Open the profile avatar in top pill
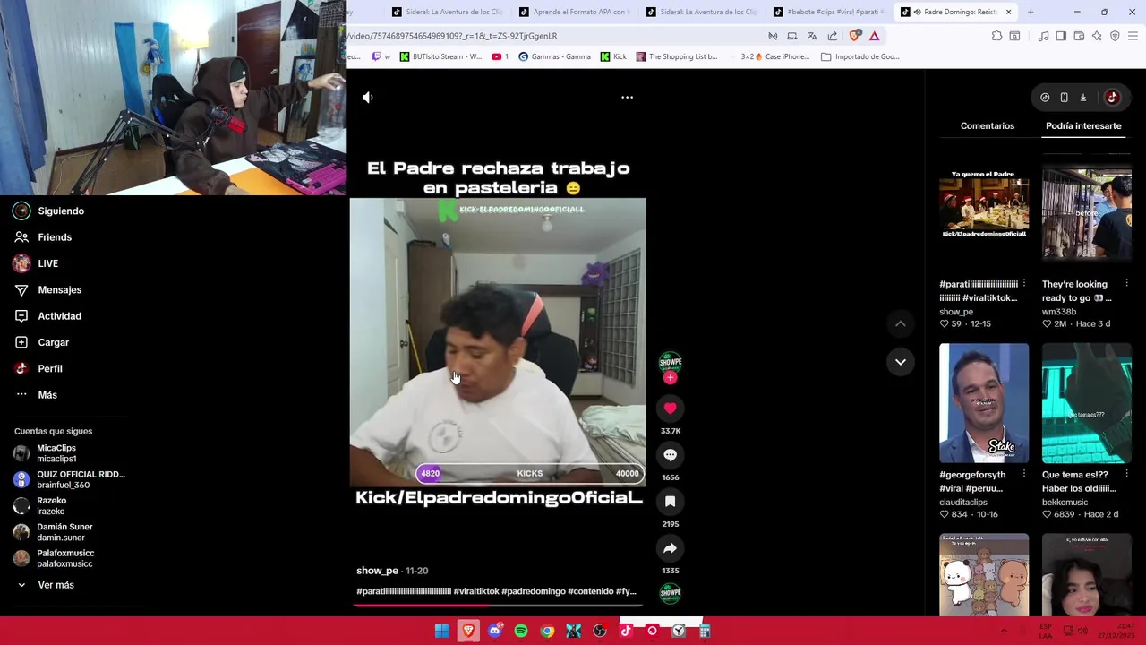Viewport: 1146px width, 645px height. tap(1112, 98)
